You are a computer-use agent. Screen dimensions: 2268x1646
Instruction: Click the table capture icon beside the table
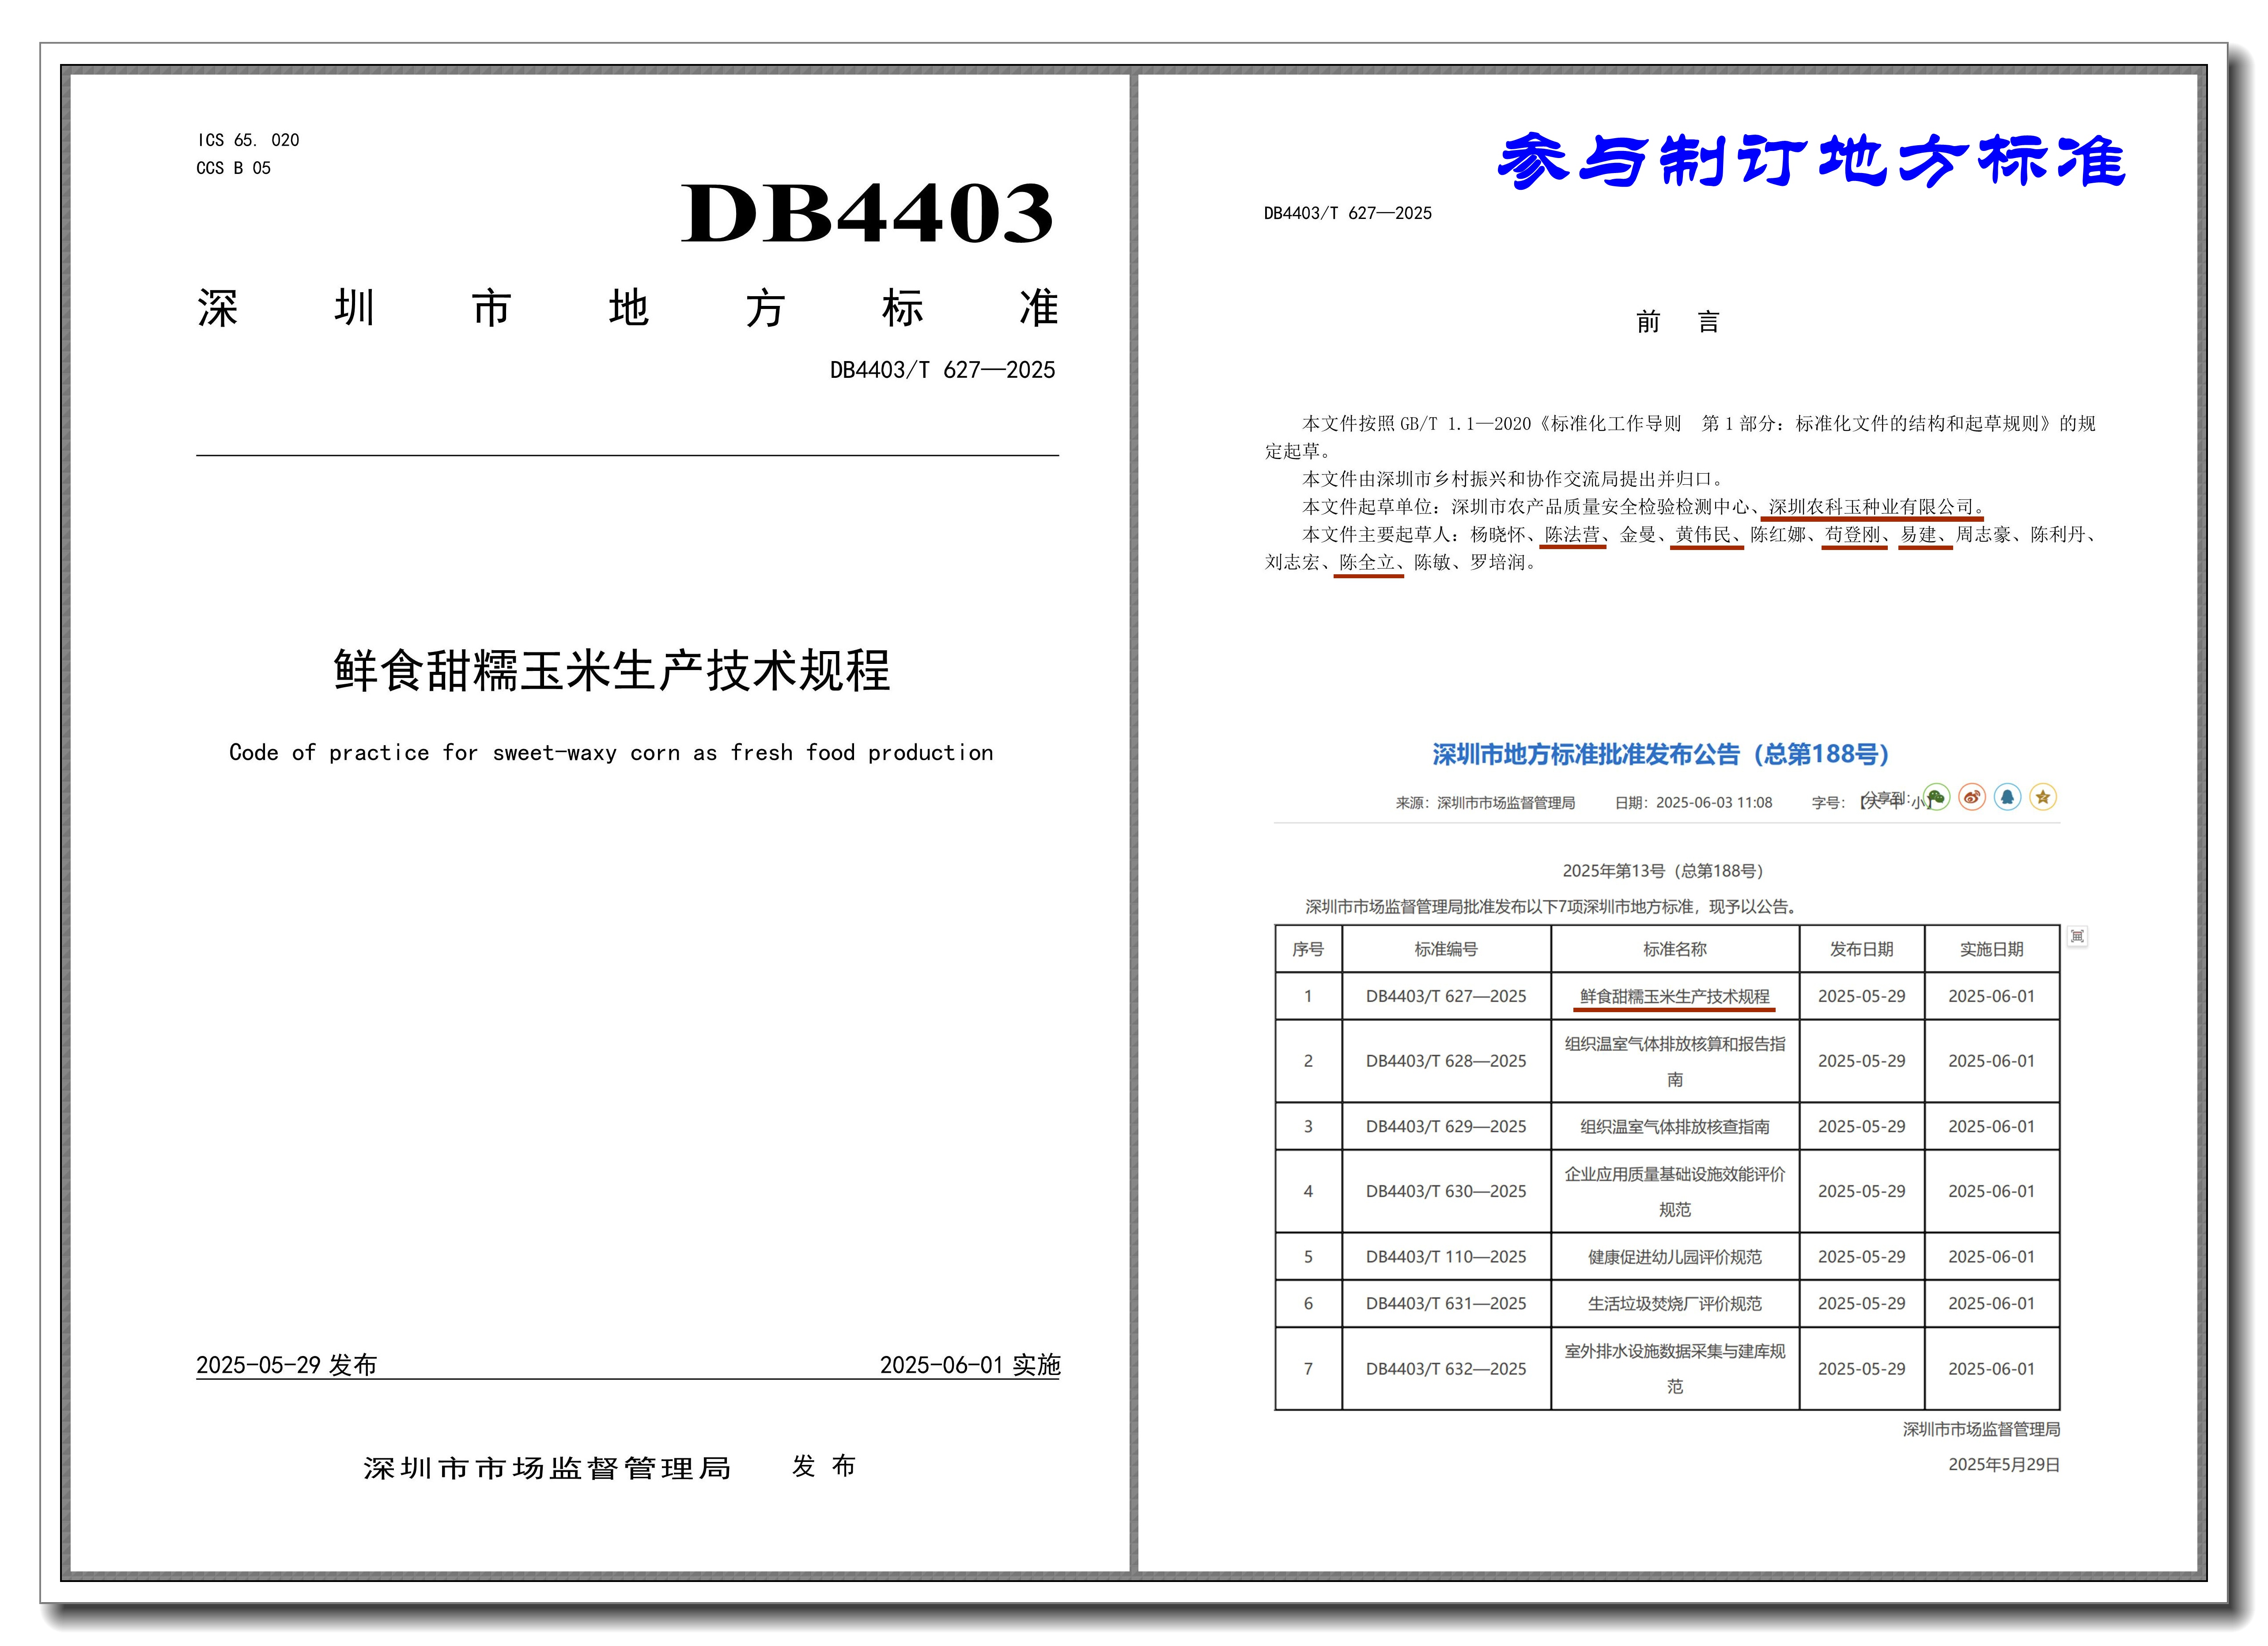point(2077,936)
